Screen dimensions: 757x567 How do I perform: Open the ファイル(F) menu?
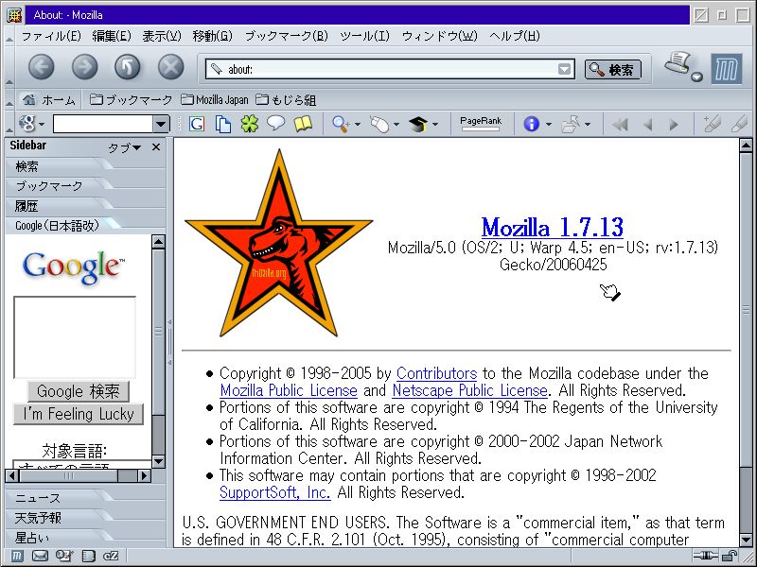[51, 36]
